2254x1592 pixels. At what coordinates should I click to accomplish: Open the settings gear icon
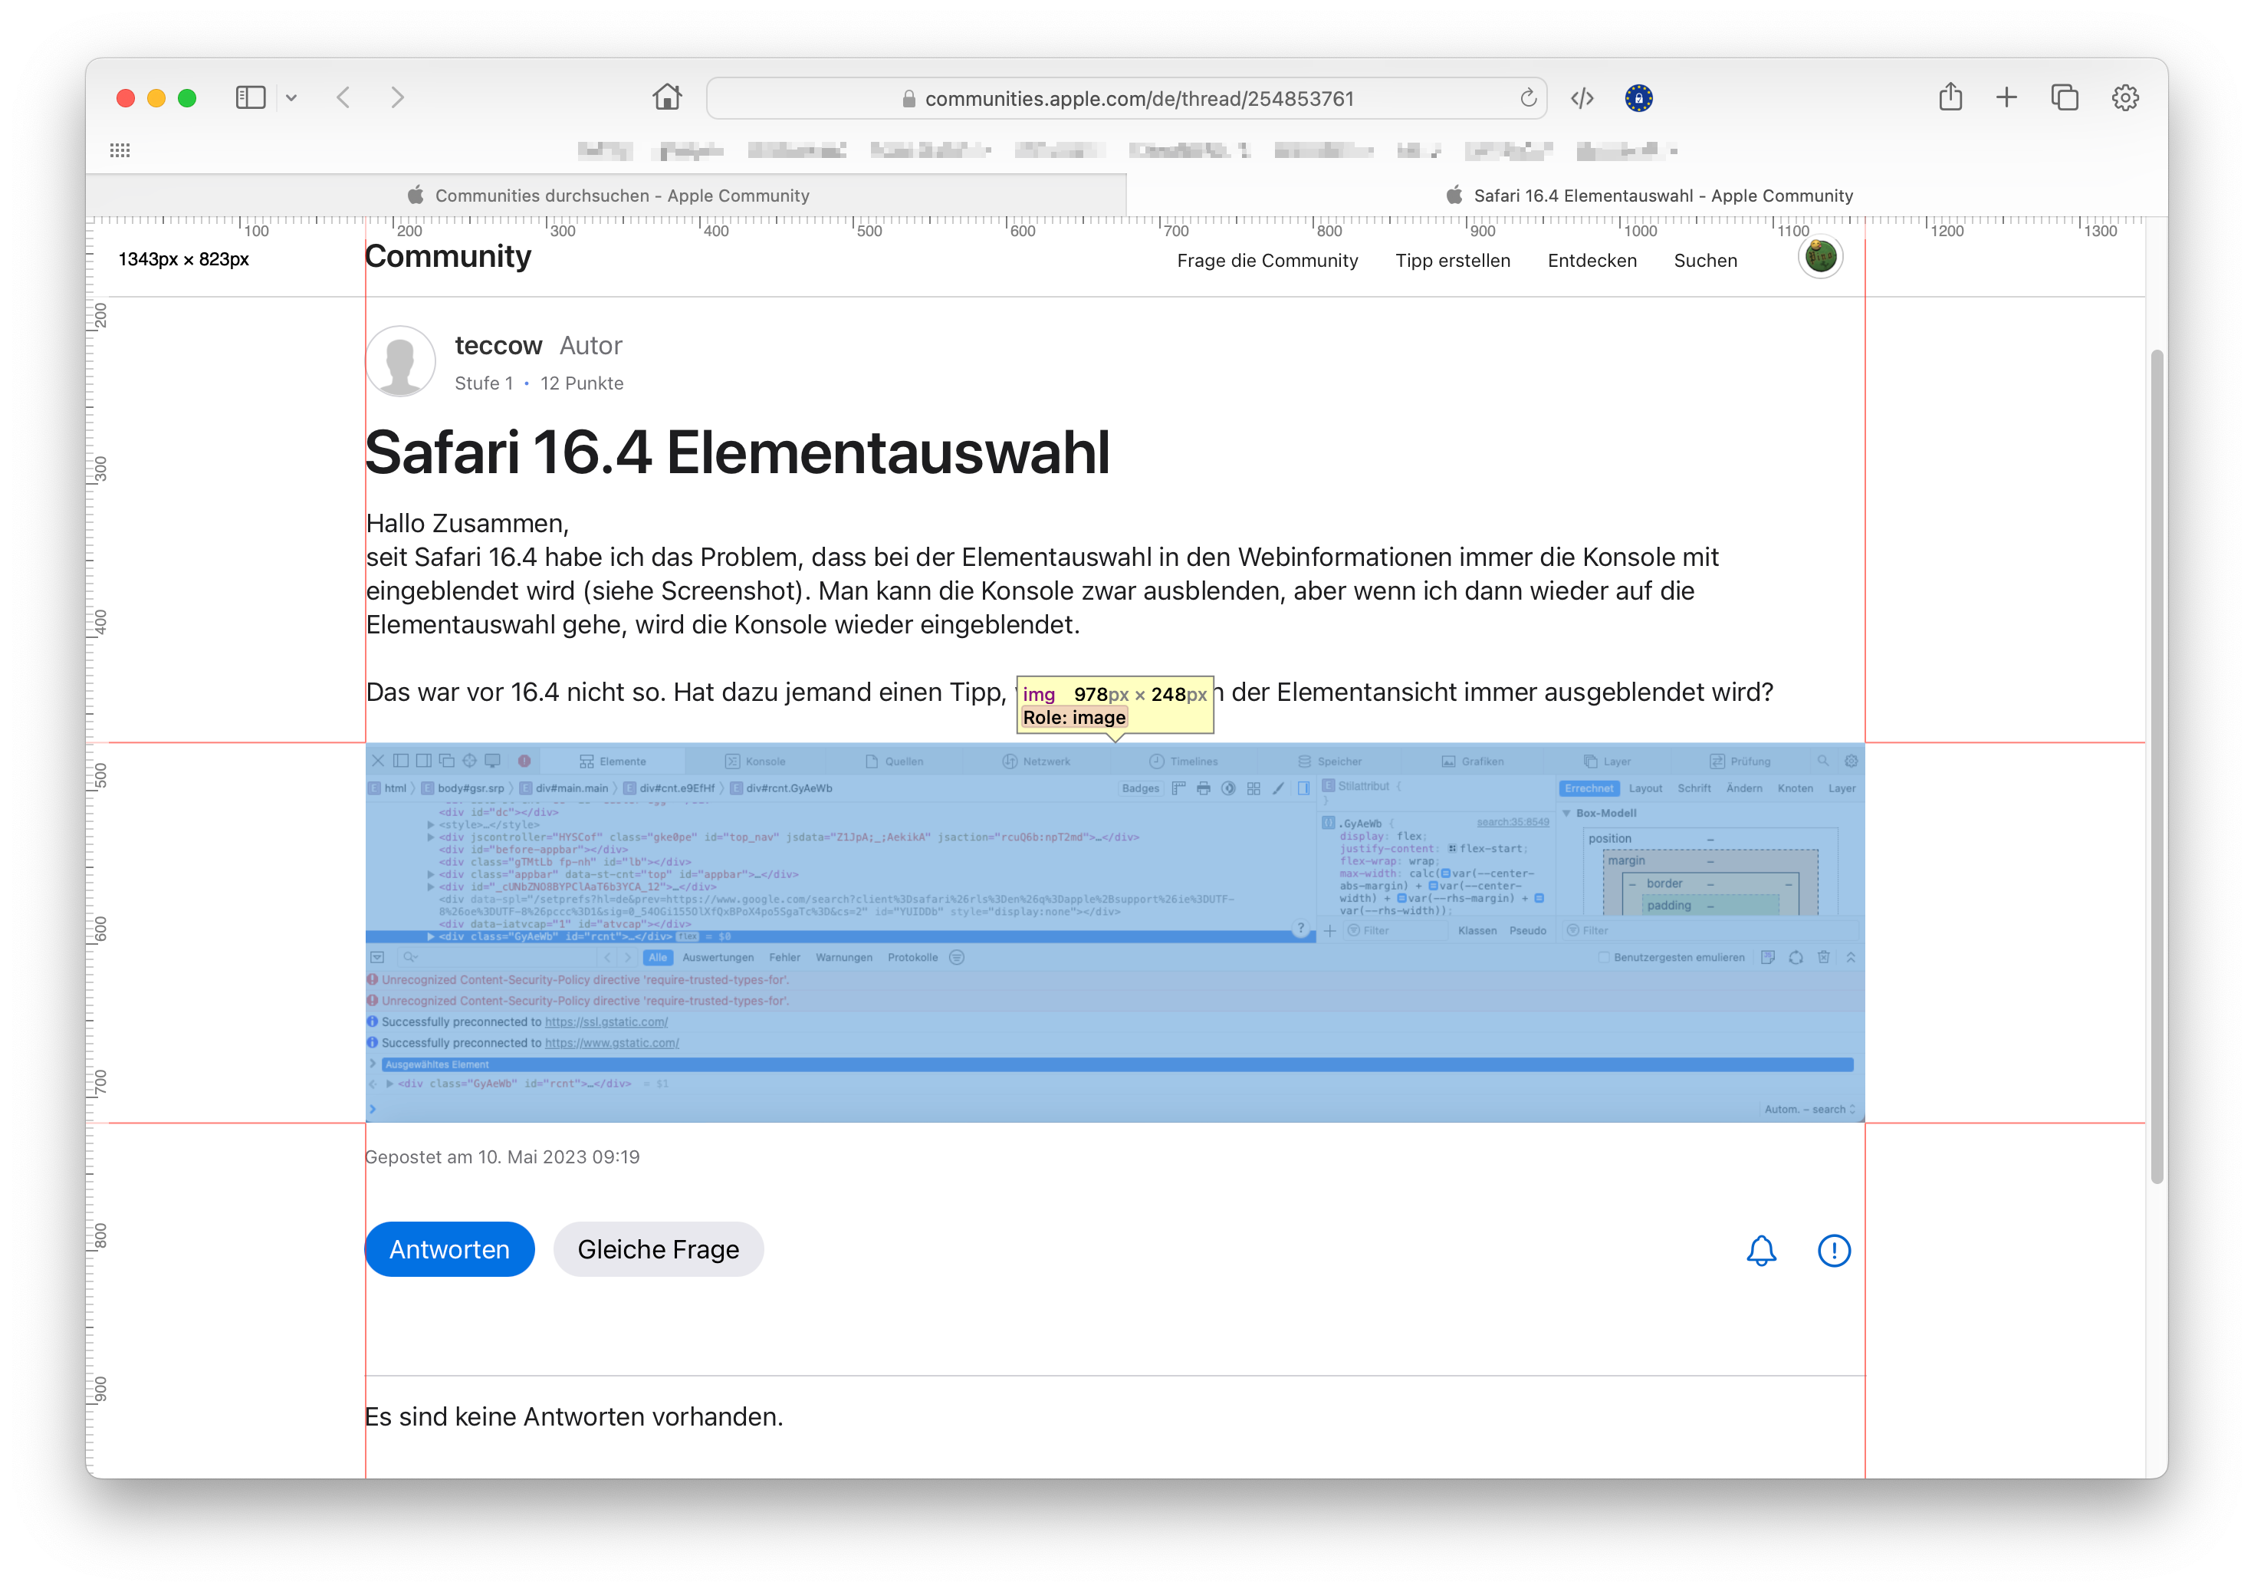(x=2124, y=97)
